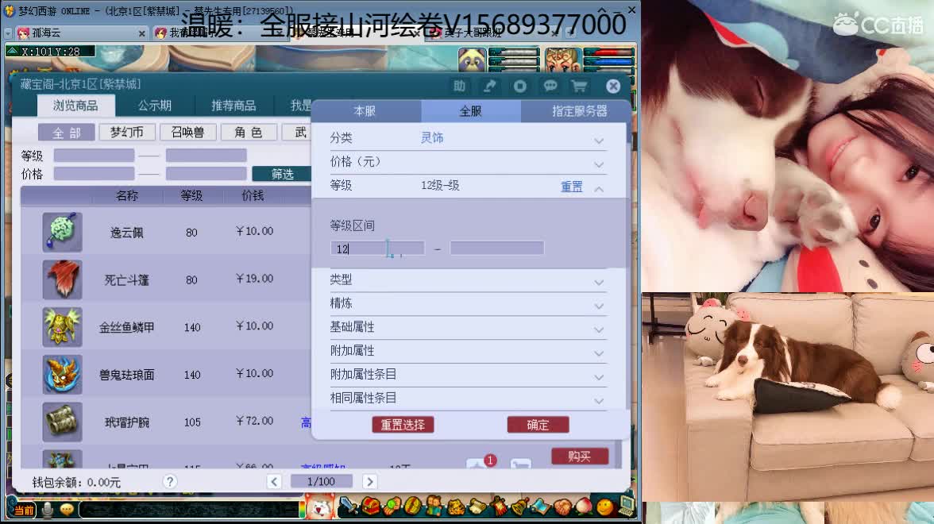Image resolution: width=934 pixels, height=524 pixels.
Task: Click the scroll icon in bottom toolbar
Action: pyautogui.click(x=478, y=507)
